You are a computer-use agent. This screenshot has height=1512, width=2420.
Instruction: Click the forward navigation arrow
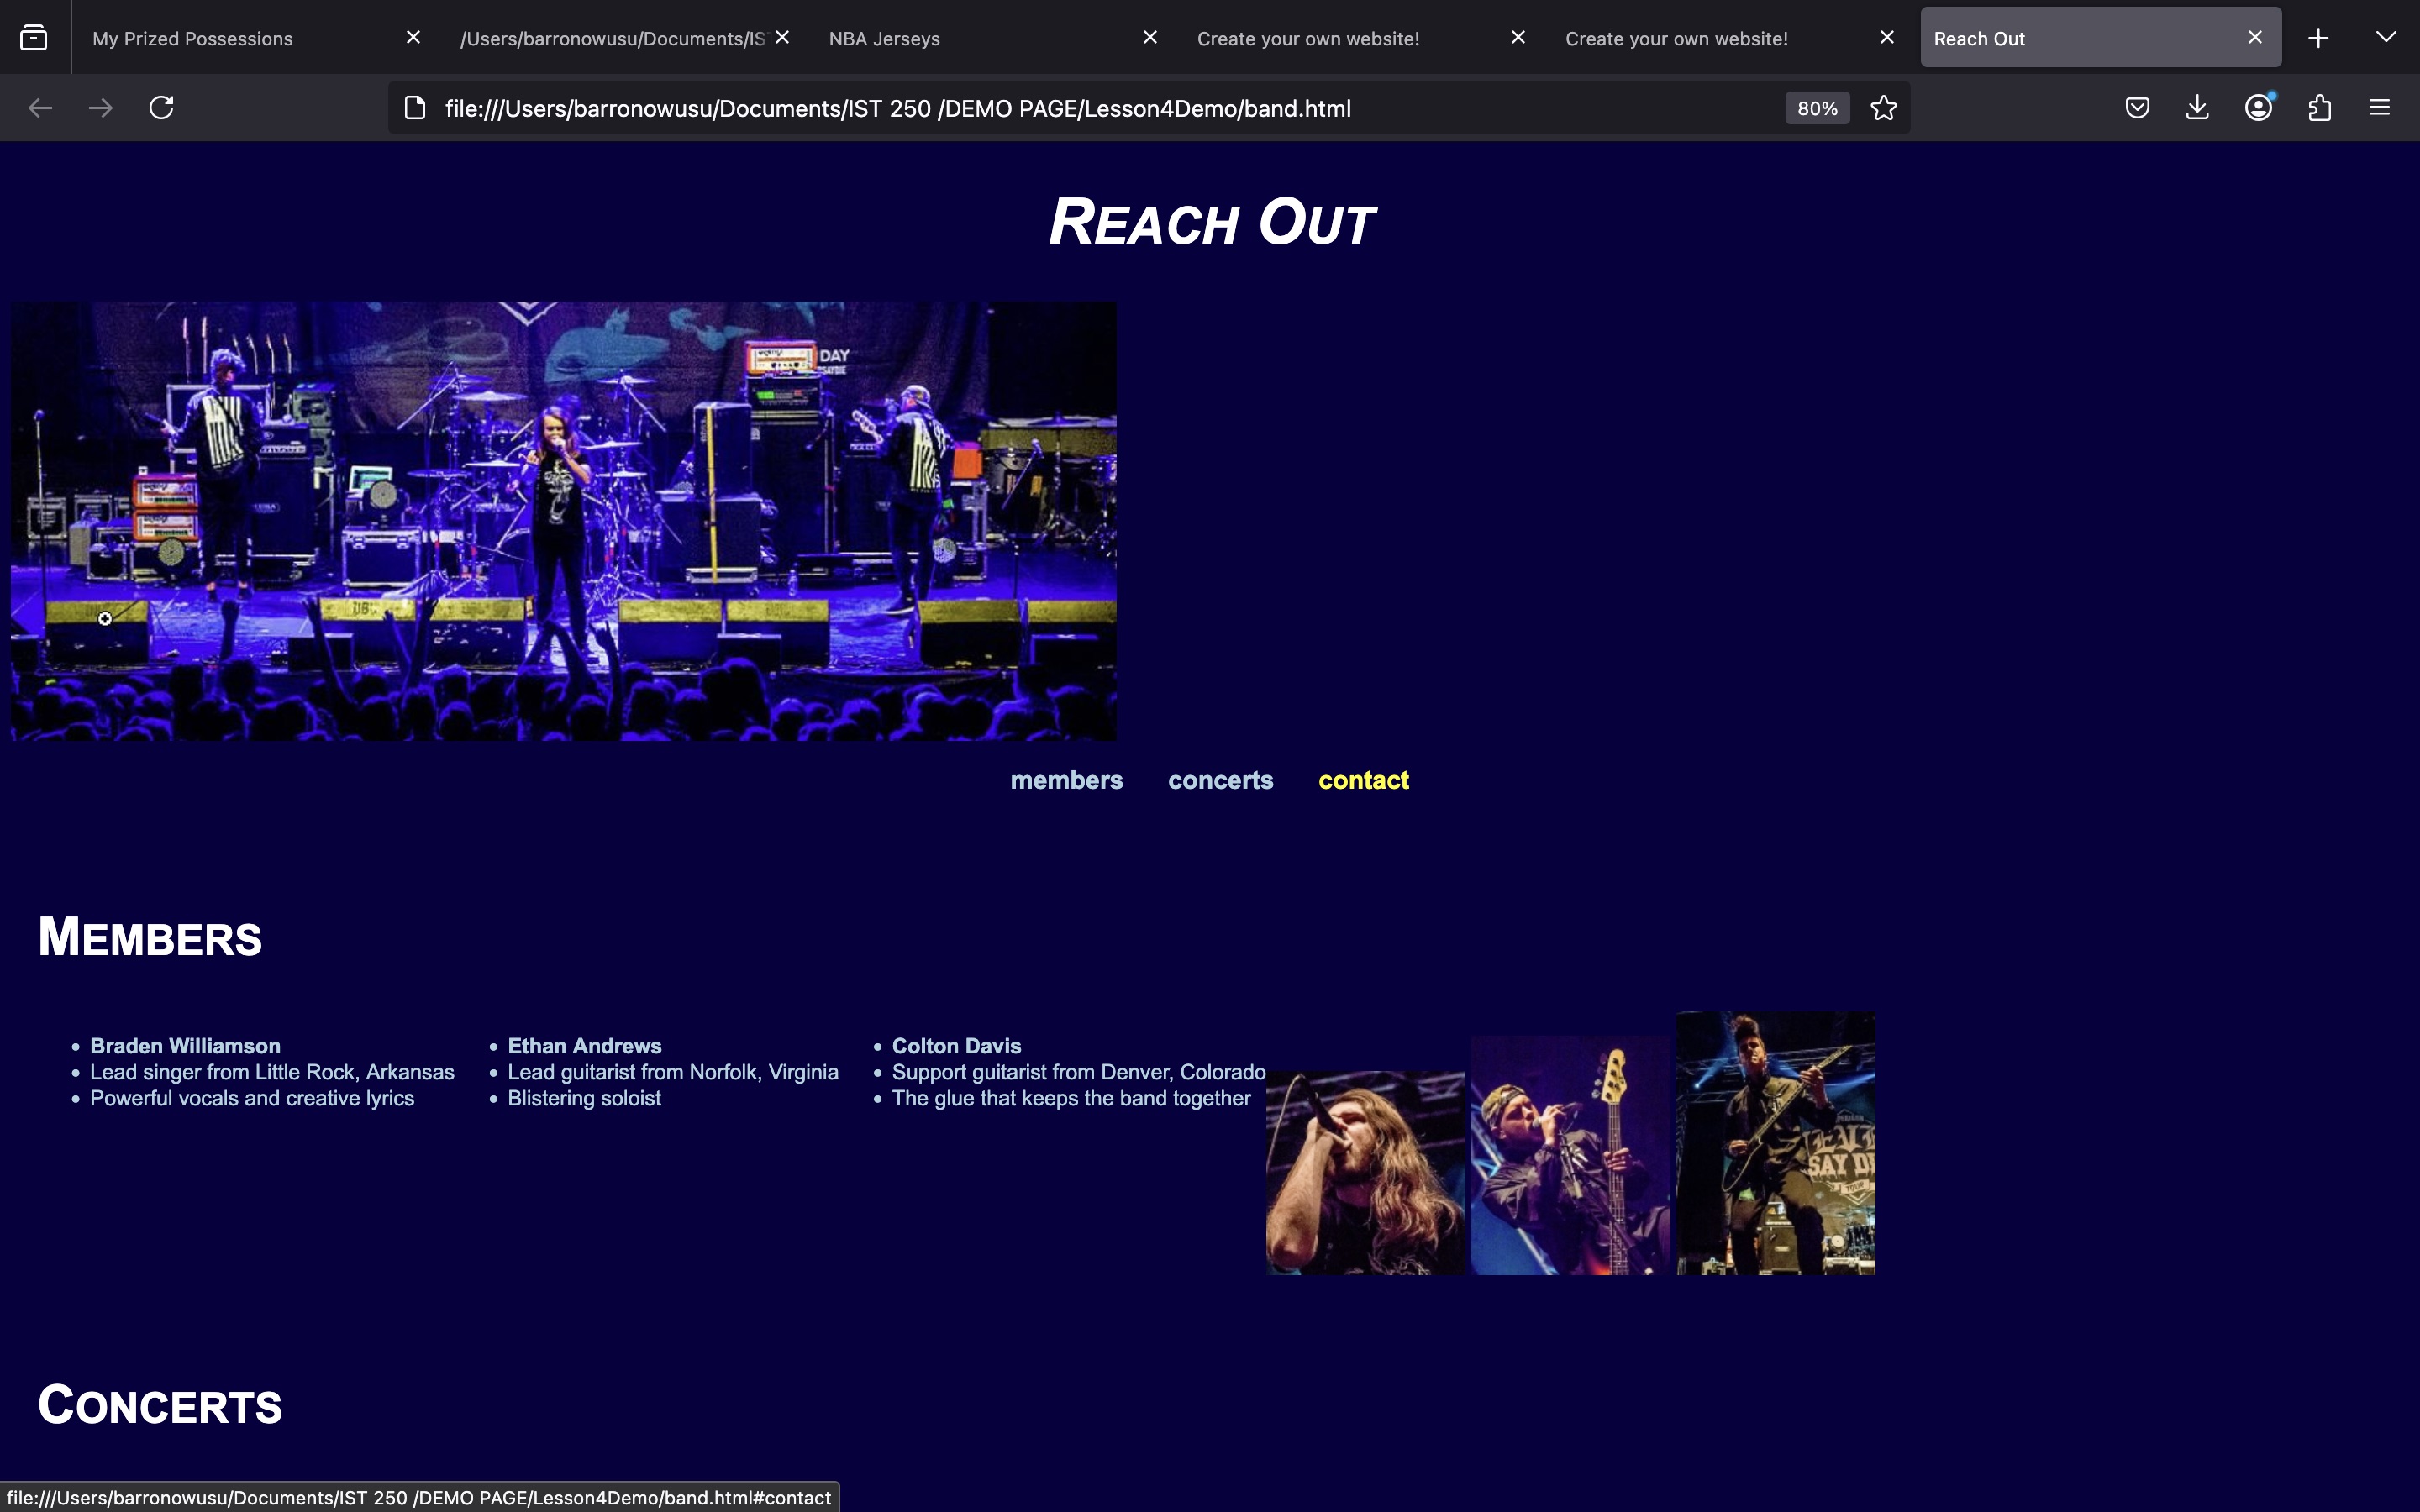point(101,107)
